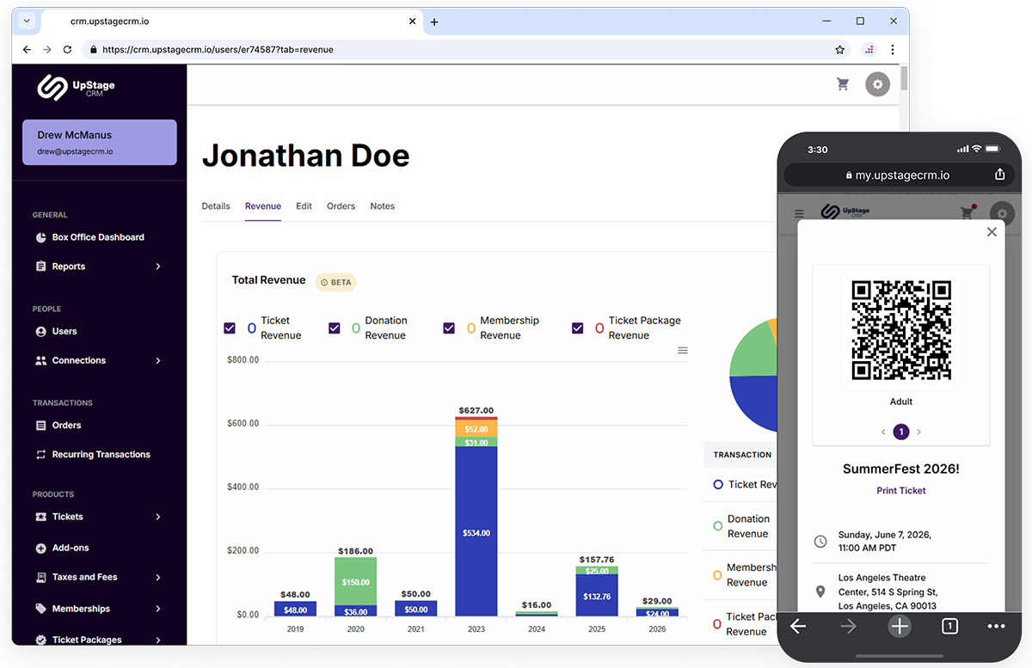Open the shopping cart icon in header
1032x668 pixels.
pos(843,84)
